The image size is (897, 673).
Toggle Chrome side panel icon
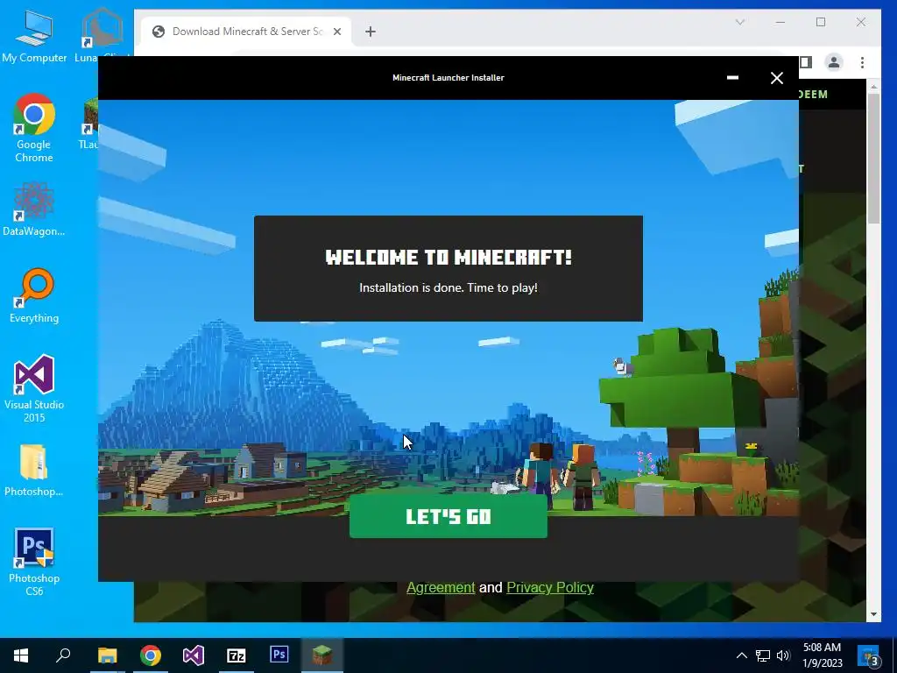(806, 62)
